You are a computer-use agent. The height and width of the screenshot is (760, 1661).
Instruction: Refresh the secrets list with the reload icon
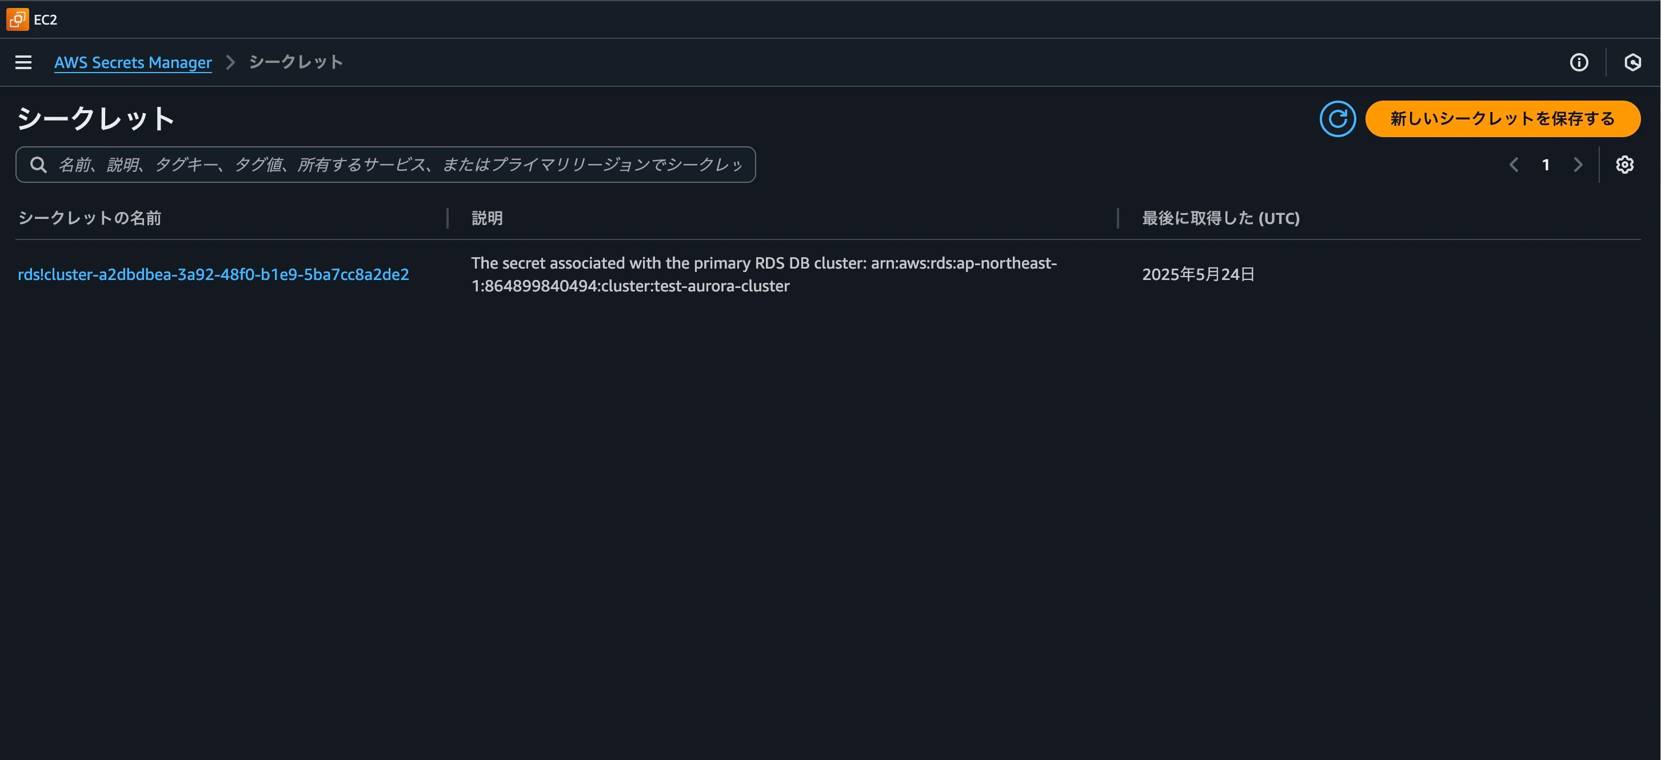[x=1338, y=119]
